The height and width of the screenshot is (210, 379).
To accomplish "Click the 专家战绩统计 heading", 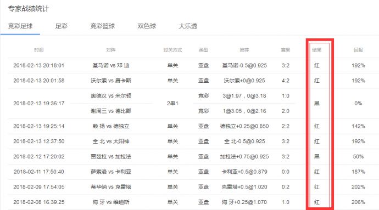I will coord(29,9).
